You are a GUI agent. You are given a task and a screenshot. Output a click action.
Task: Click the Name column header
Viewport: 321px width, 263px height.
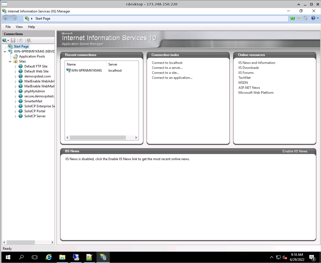coord(71,64)
